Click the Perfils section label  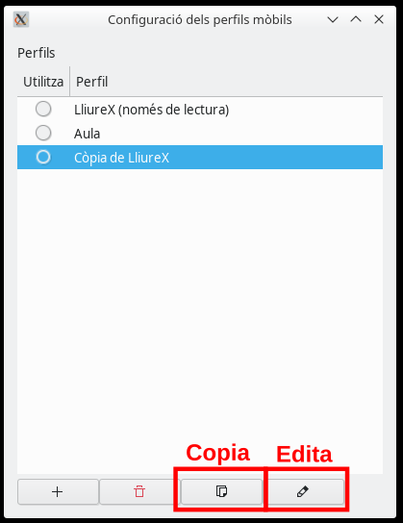36,53
